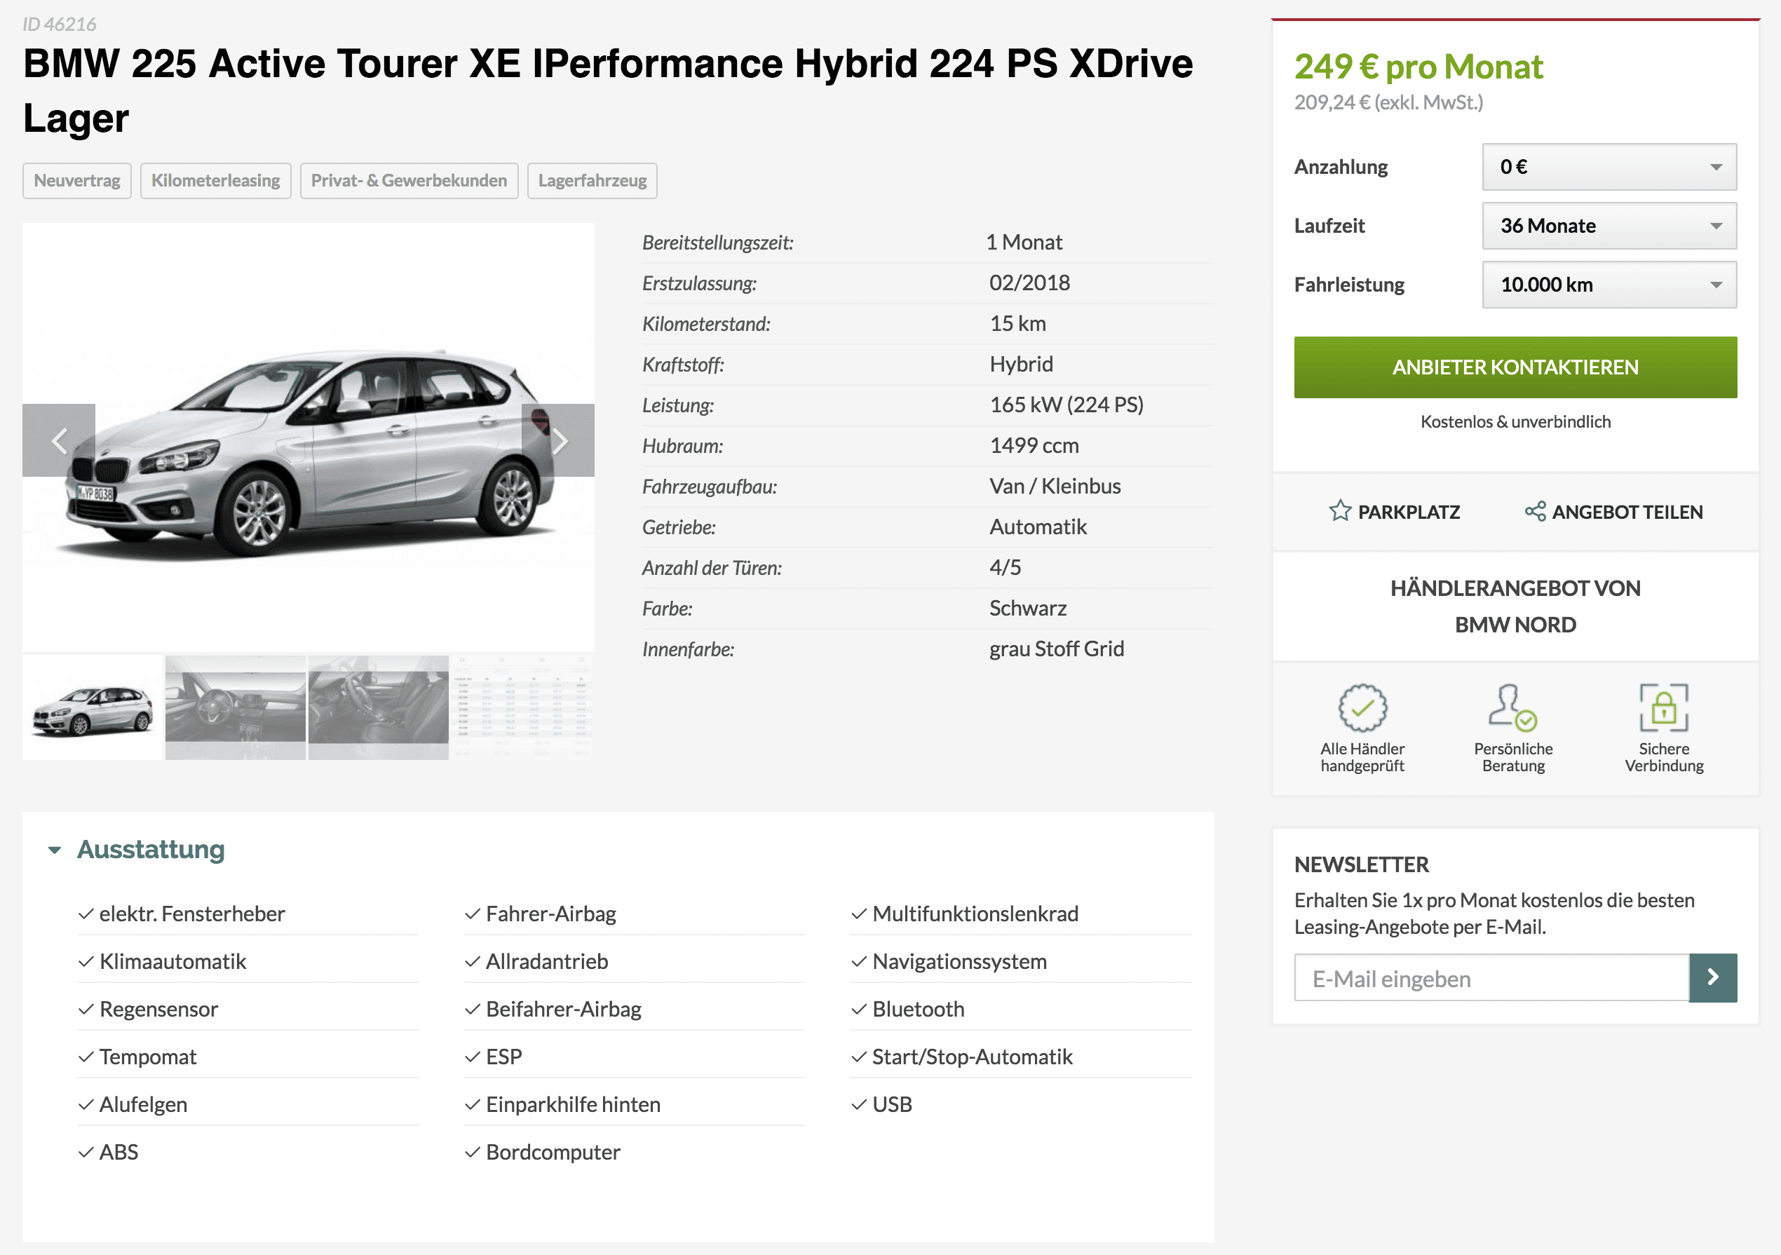Show the next car photo with right arrow
1781x1255 pixels.
(559, 440)
